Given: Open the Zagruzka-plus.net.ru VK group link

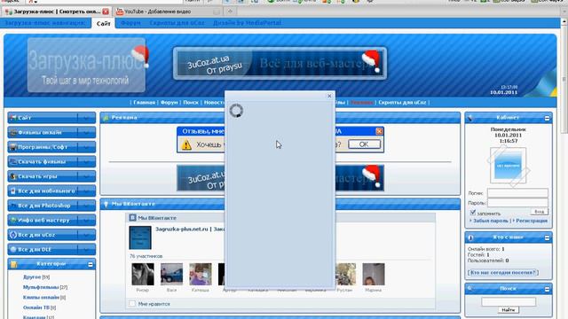Looking at the screenshot, I should pyautogui.click(x=190, y=229).
